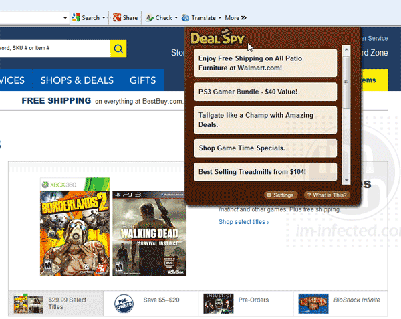Click the Injustice pre-orders thumbnail
This screenshot has height=319, width=401.
pos(218,303)
